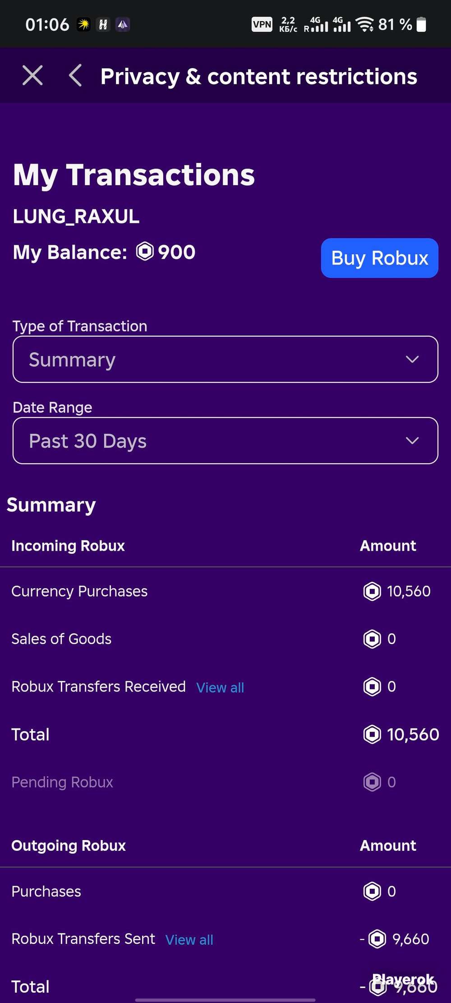Tap the Privacy & content restrictions title
451x1003 pixels.
click(259, 76)
